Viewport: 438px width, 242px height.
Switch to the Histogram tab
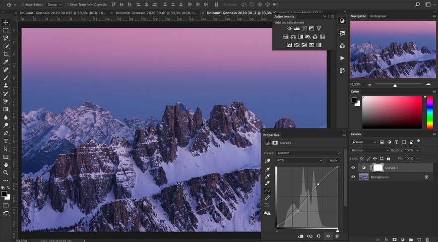377,16
